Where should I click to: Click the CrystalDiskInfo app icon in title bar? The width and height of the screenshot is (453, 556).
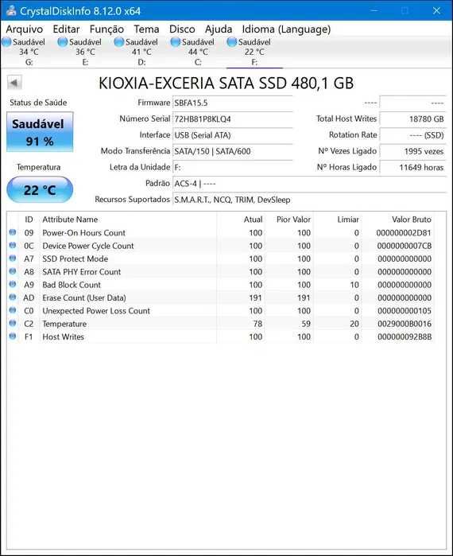(x=11, y=10)
